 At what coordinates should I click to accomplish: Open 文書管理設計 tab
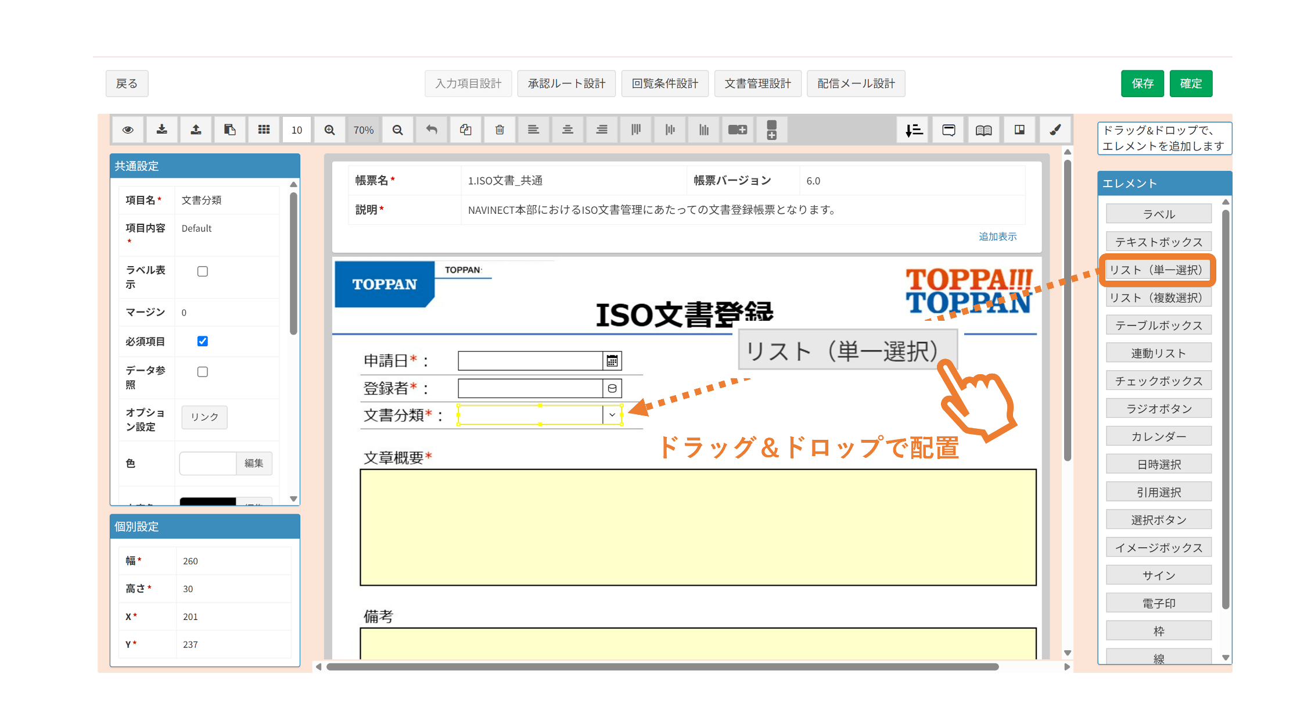(x=757, y=84)
